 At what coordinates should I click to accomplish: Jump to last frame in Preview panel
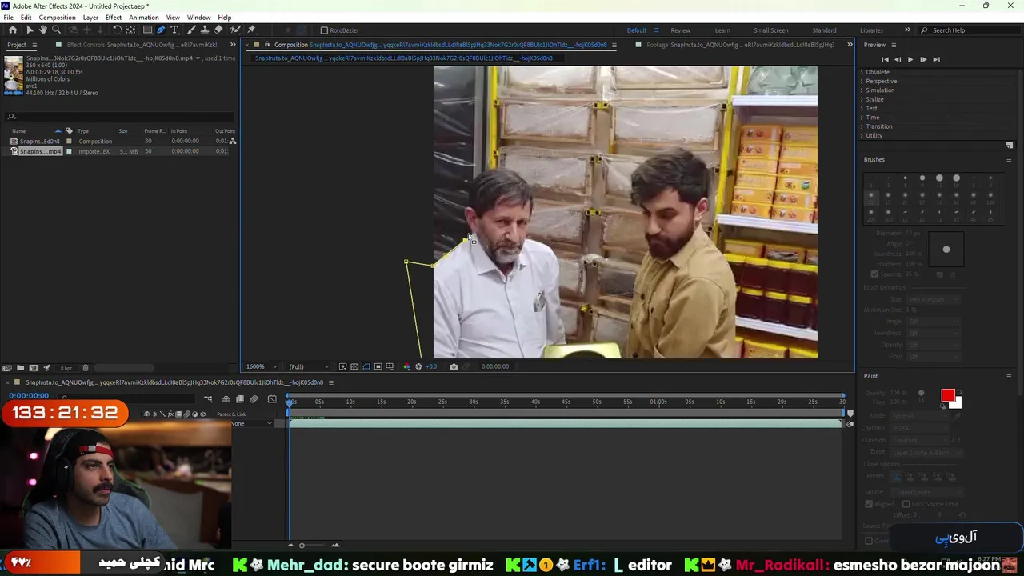(937, 59)
